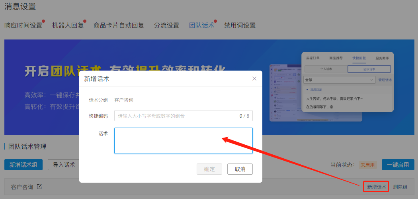Focus the 快捷编码 input field
This screenshot has height=199, width=418.
coord(175,116)
